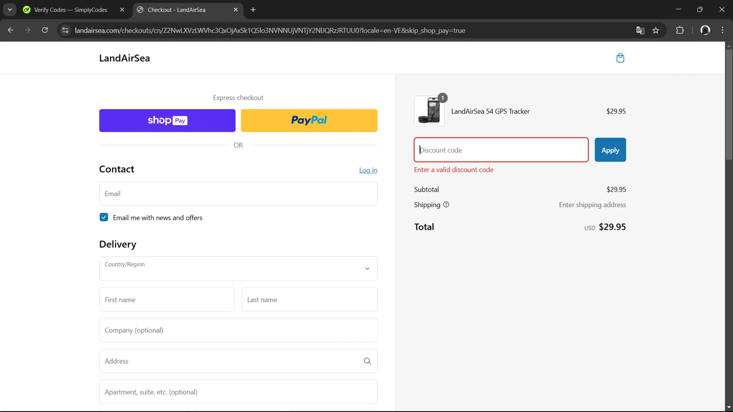Image resolution: width=733 pixels, height=412 pixels.
Task: Expand the Country/Region dropdown
Action: pos(238,268)
